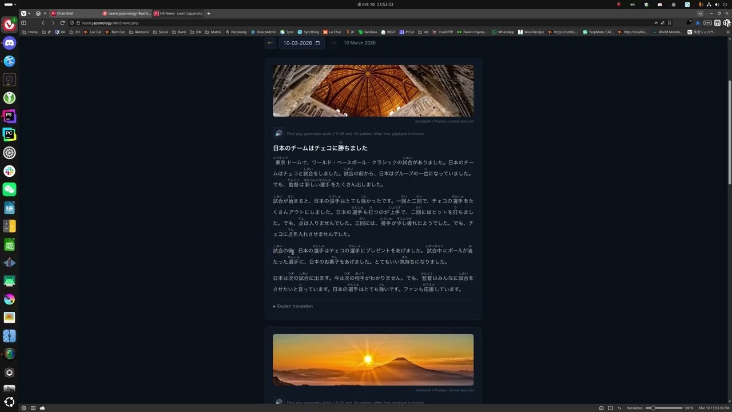
Task: Open the DirectAdmin bookmark
Action: pos(264,32)
